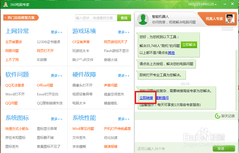Select the Word打不开 entry
Screen dimensions: 239x153
(15, 94)
